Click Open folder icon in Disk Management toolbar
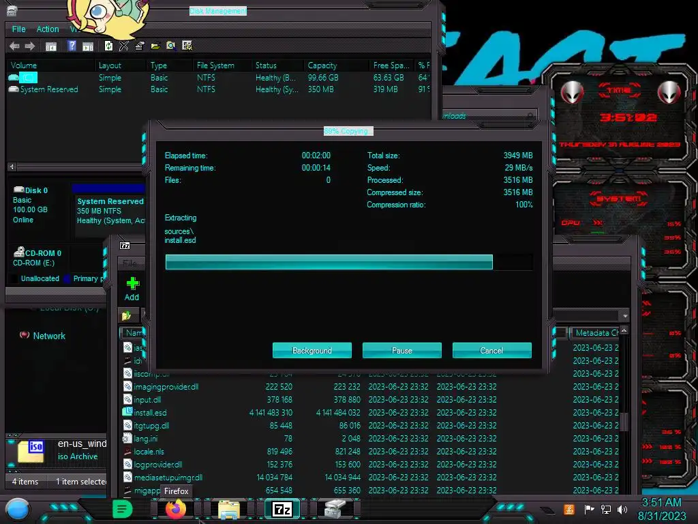Viewport: 698px width, 524px height. point(155,46)
